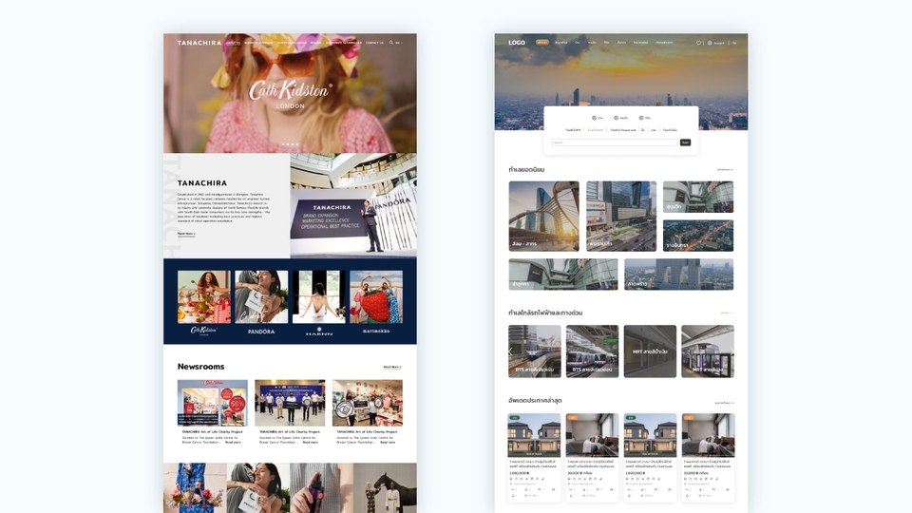912x513 pixels.
Task: Select the Project name search tab
Action: (623, 130)
